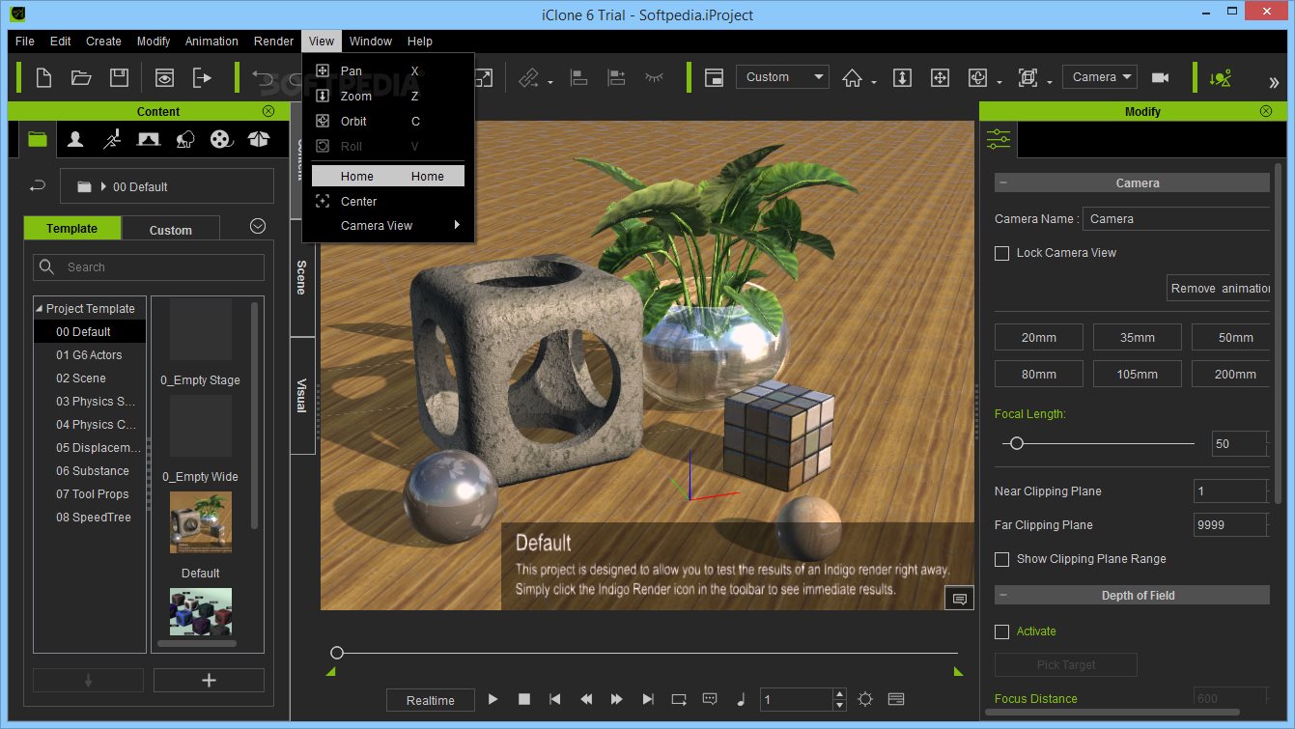1295x729 pixels.
Task: Click the mini viewport layout icon
Action: pyautogui.click(x=714, y=77)
